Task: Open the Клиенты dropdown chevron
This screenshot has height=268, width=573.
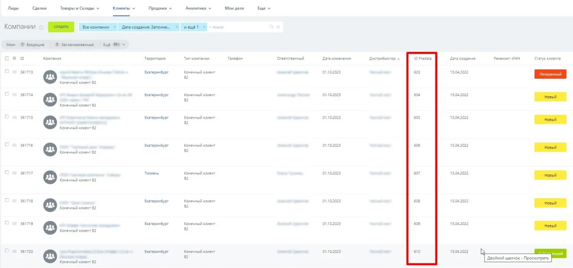Action: (133, 8)
